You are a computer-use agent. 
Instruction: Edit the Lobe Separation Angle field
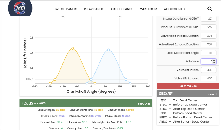click(209, 53)
